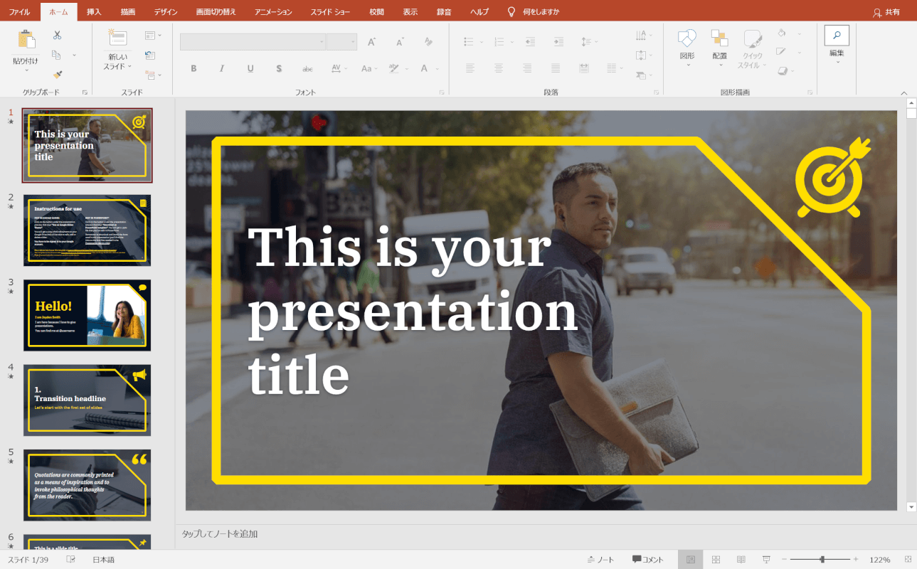This screenshot has width=917, height=569.
Task: Switch to Slide Sorter view icon
Action: pyautogui.click(x=716, y=560)
